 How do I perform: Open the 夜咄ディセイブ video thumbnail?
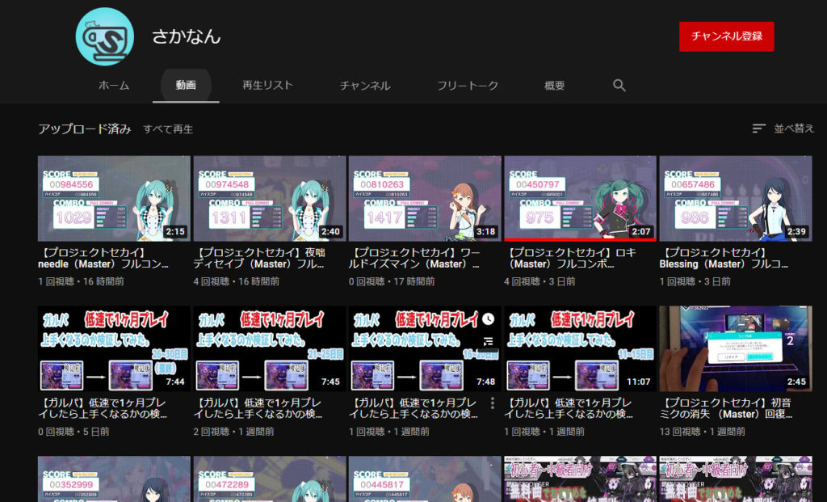pyautogui.click(x=270, y=199)
